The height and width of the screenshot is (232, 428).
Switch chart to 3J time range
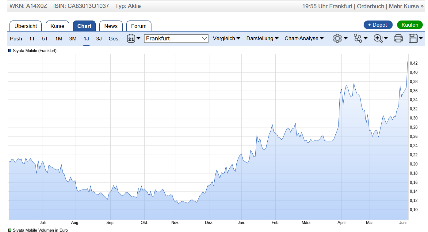click(x=99, y=39)
